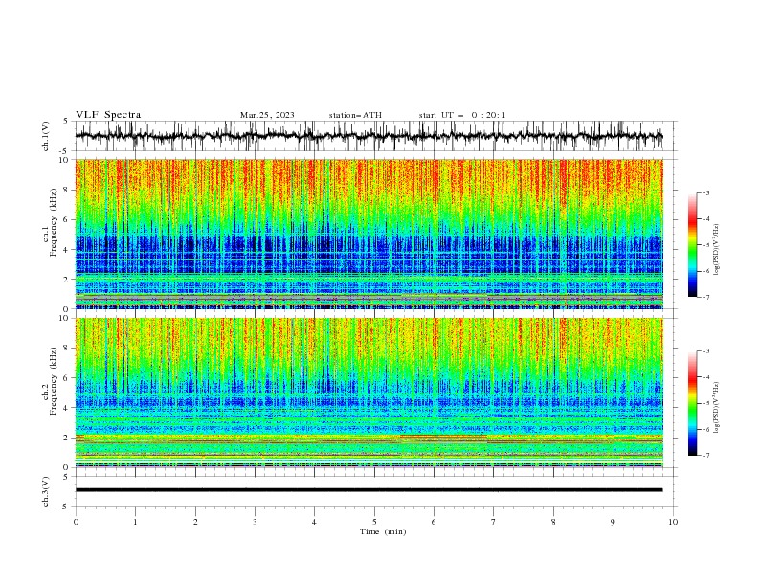The image size is (758, 586).
Task: Click the log(PSD) label beside ch.1 color bar
Action: pyautogui.click(x=716, y=250)
